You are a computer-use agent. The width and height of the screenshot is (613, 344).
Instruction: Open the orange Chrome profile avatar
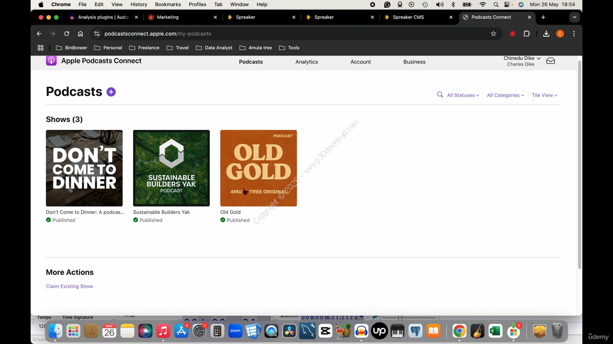[x=560, y=33]
